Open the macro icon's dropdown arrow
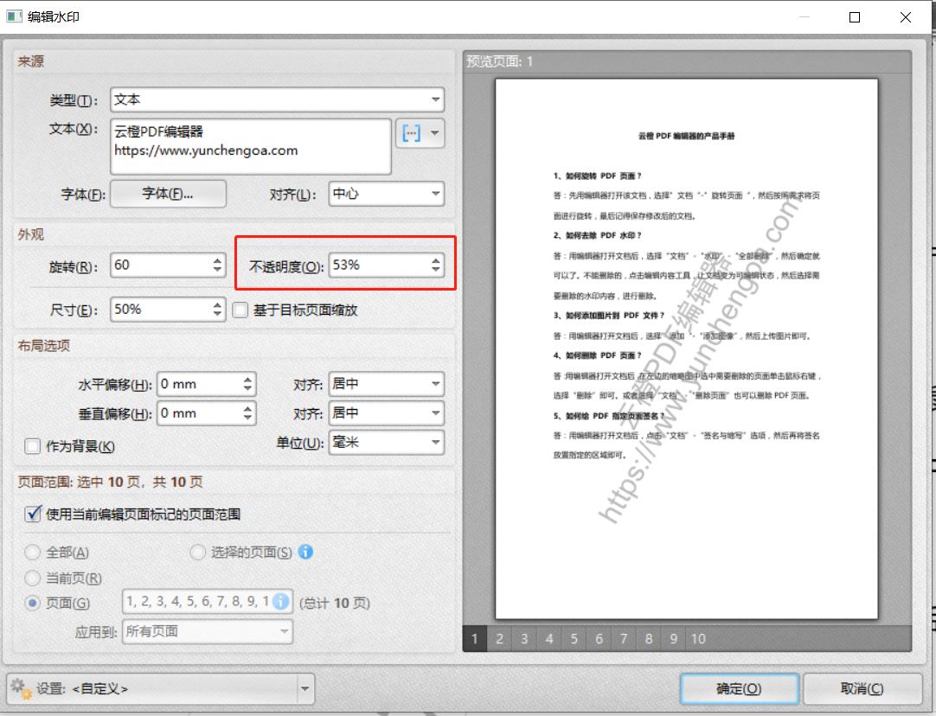The width and height of the screenshot is (936, 716). [435, 133]
